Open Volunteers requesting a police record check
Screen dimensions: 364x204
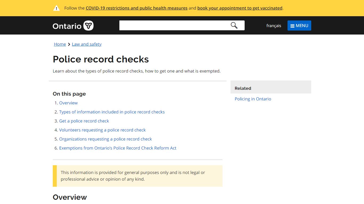102,130
